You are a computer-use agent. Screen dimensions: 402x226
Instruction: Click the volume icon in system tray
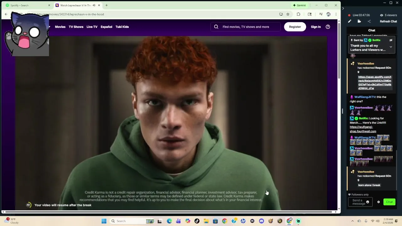(x=378, y=221)
